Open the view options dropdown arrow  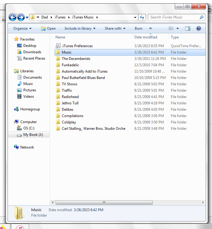point(177,28)
